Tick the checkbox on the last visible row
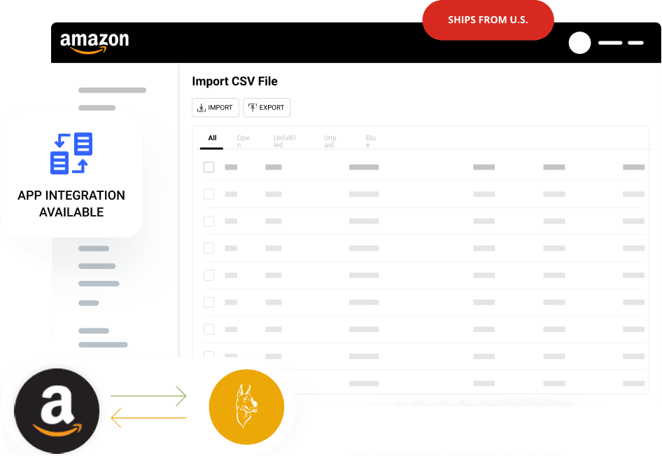662x456 pixels. tap(209, 356)
